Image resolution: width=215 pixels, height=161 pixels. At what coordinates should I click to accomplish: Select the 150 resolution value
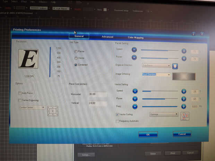click(58, 71)
